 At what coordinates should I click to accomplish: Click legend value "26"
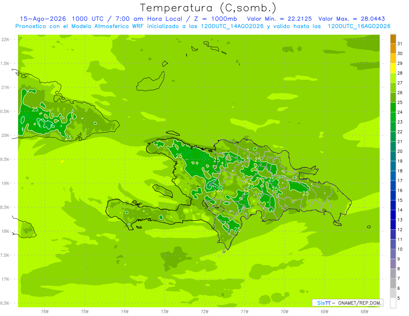point(400,93)
